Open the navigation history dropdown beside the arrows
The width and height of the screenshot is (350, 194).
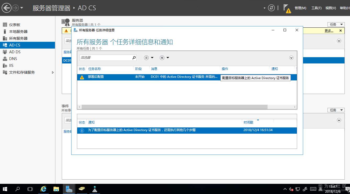click(22, 8)
